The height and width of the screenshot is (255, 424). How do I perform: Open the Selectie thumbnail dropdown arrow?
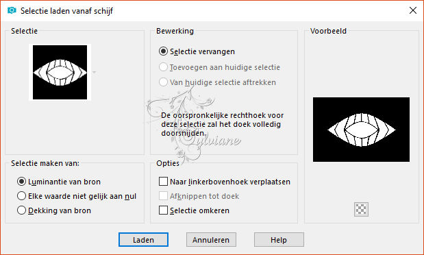point(94,72)
